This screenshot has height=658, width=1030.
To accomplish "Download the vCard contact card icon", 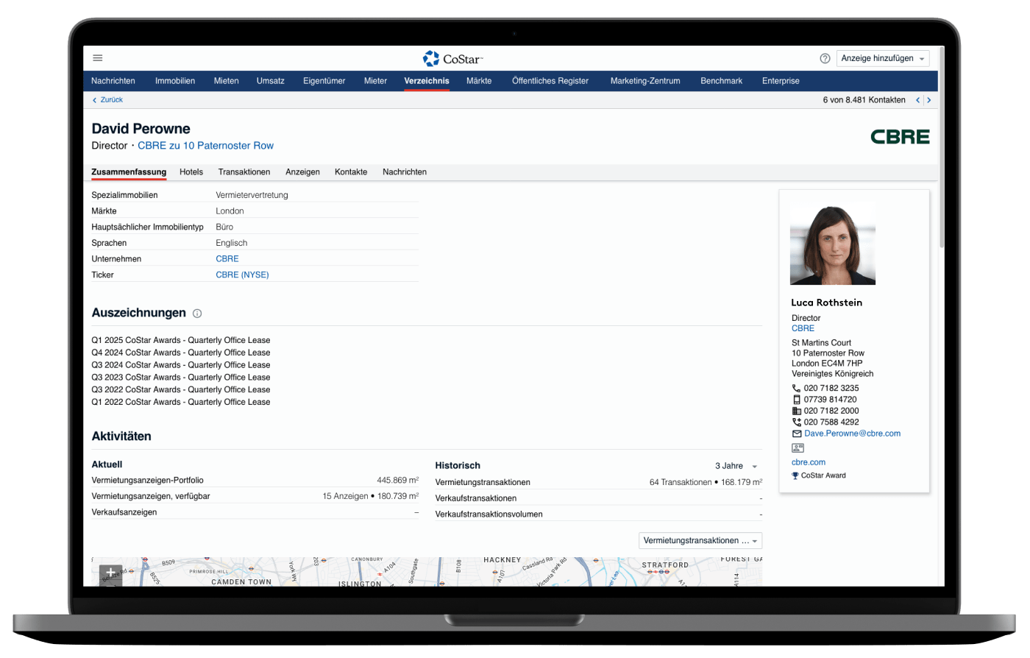I will coord(798,447).
